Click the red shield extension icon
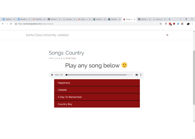This screenshot has width=195, height=139. point(174,24)
